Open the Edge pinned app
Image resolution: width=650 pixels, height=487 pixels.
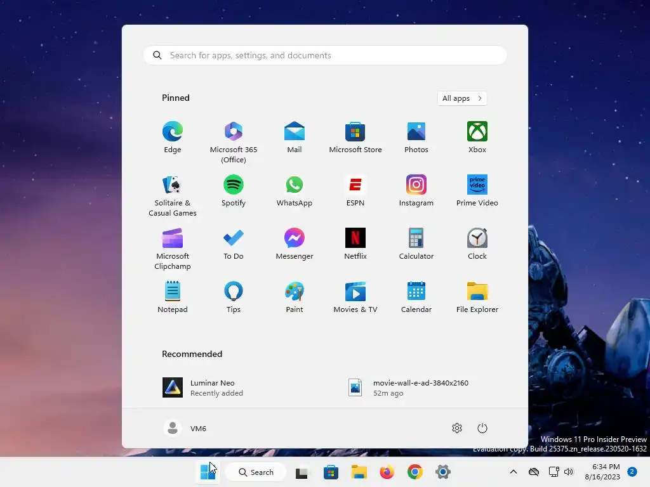[x=173, y=138]
